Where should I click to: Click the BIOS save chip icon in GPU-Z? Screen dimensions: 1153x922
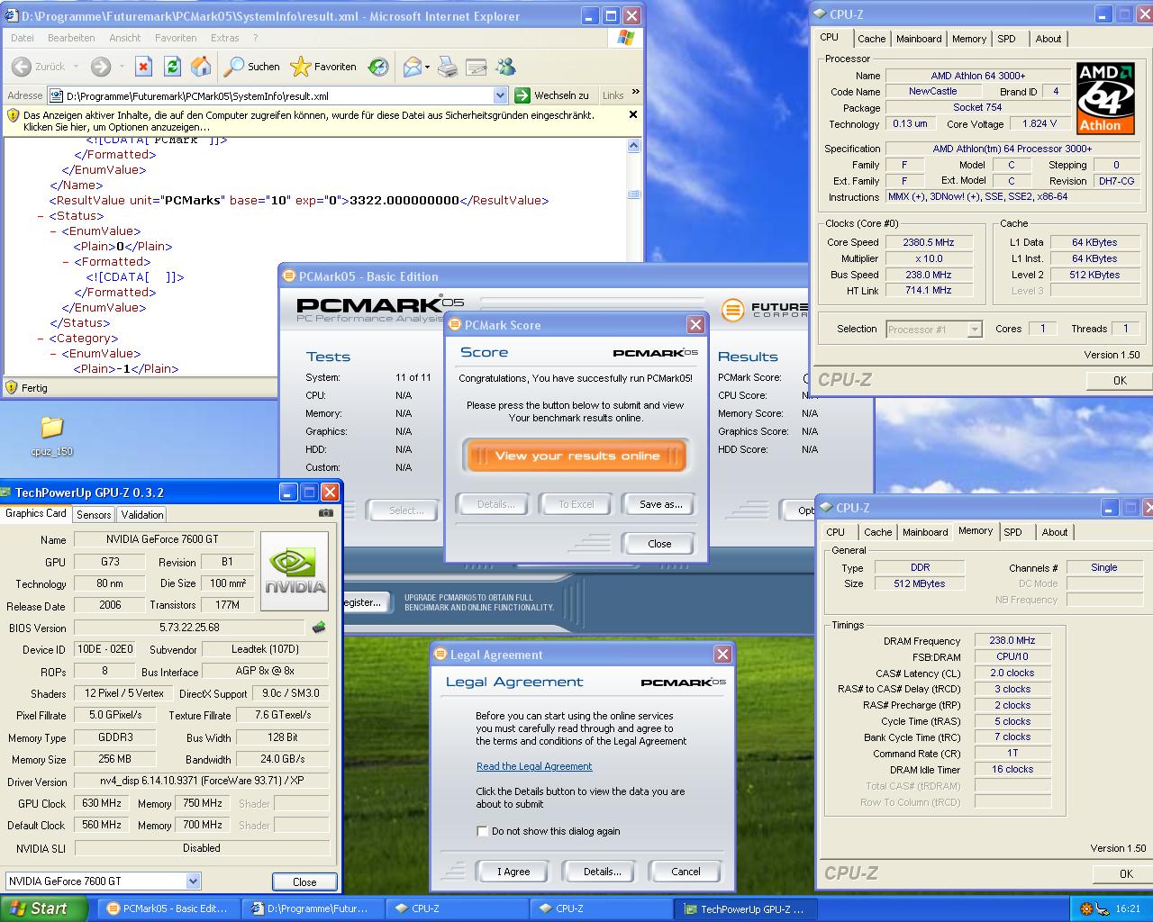coord(319,628)
